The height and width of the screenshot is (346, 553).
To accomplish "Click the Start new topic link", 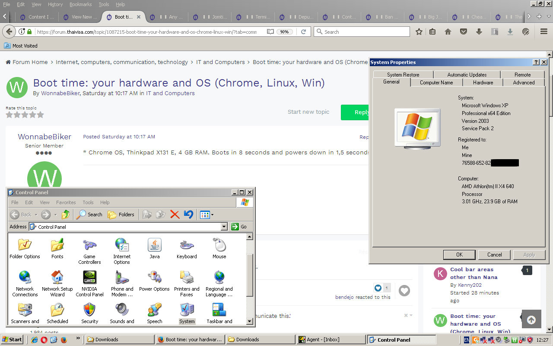I will (x=308, y=112).
